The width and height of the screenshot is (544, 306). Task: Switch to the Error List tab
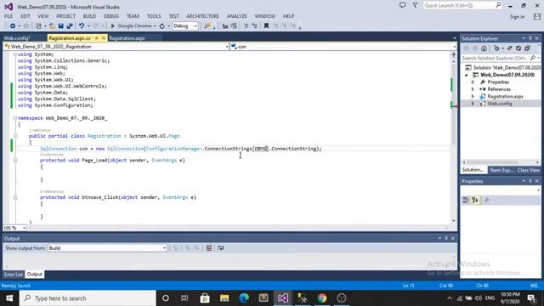tap(14, 275)
